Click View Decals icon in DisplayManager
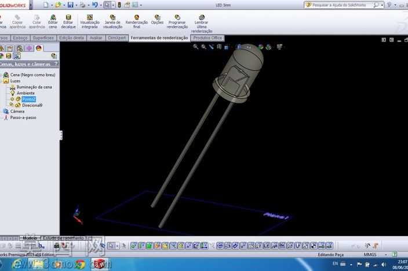 coord(9,56)
